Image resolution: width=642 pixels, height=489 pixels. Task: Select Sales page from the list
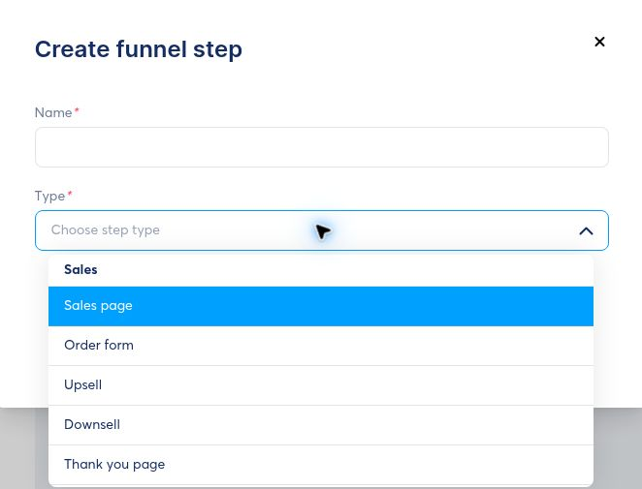pyautogui.click(x=321, y=306)
